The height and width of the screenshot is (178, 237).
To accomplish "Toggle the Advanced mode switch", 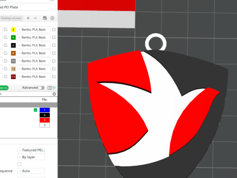I will coord(41,88).
